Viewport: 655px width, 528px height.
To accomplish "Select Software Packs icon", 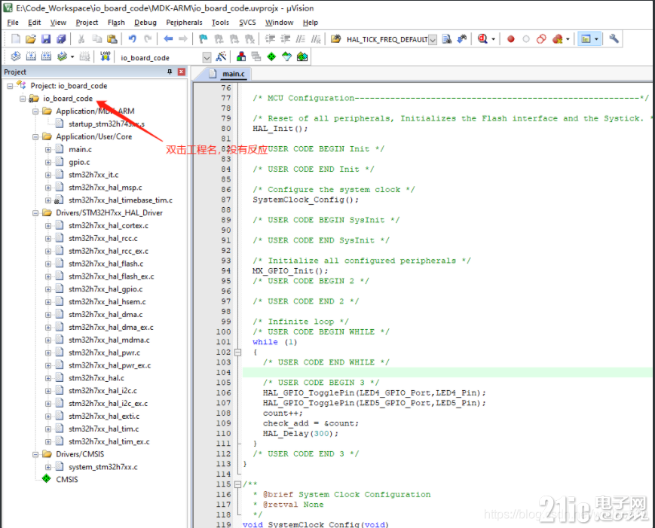I will [x=286, y=56].
